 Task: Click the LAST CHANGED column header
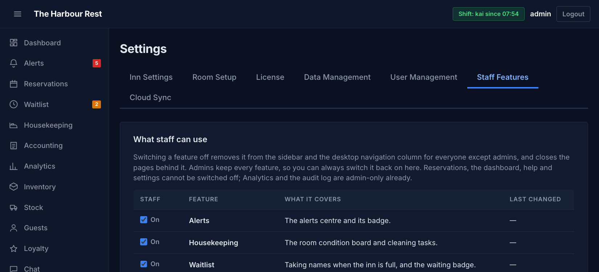535,199
